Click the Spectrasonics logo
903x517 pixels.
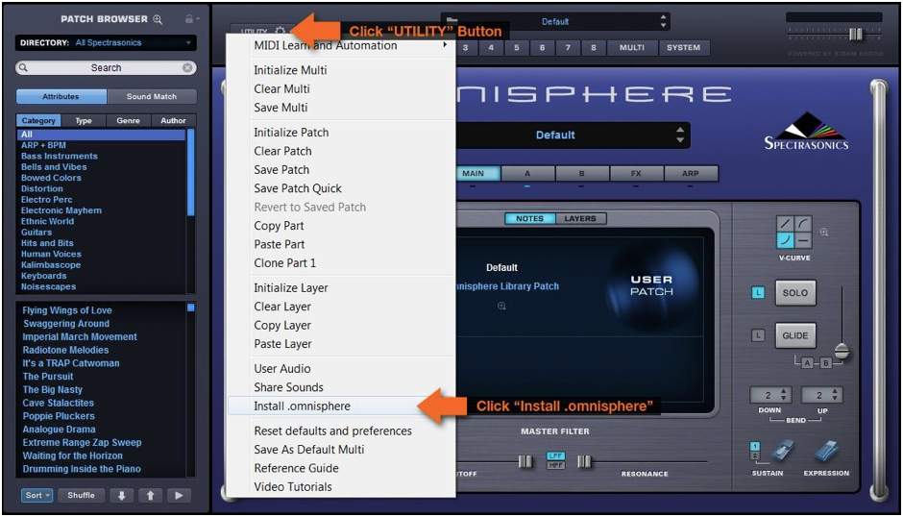point(806,132)
